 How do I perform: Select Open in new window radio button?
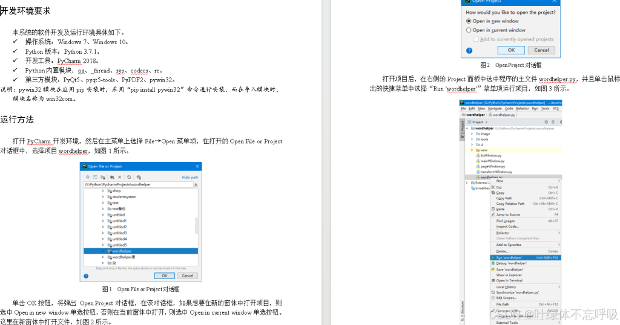(469, 21)
